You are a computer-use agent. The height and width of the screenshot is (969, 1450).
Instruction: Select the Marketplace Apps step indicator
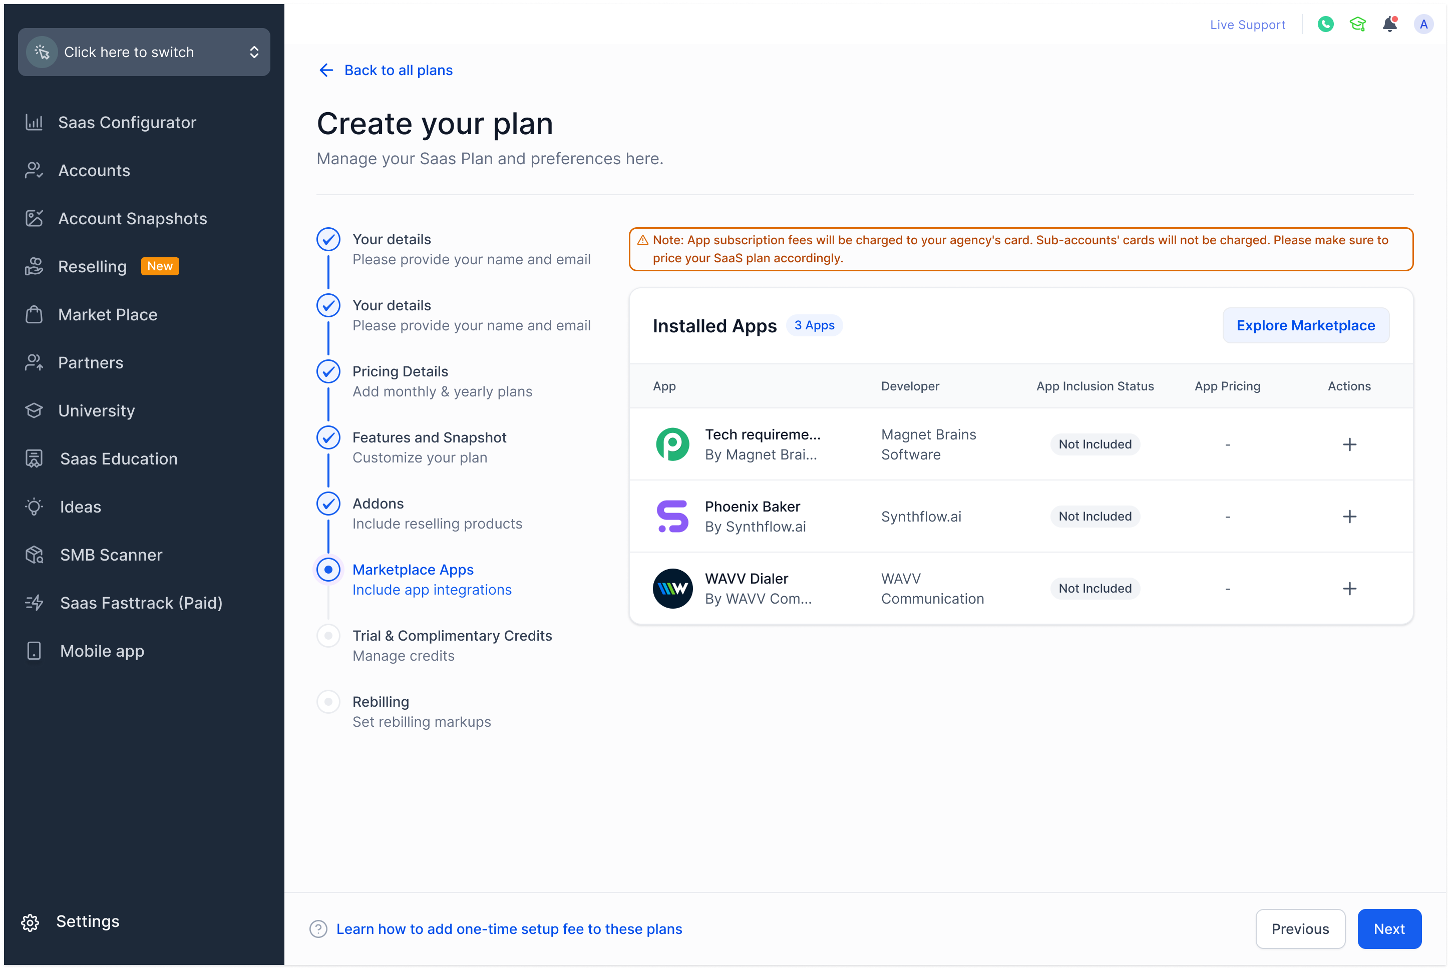pyautogui.click(x=328, y=570)
